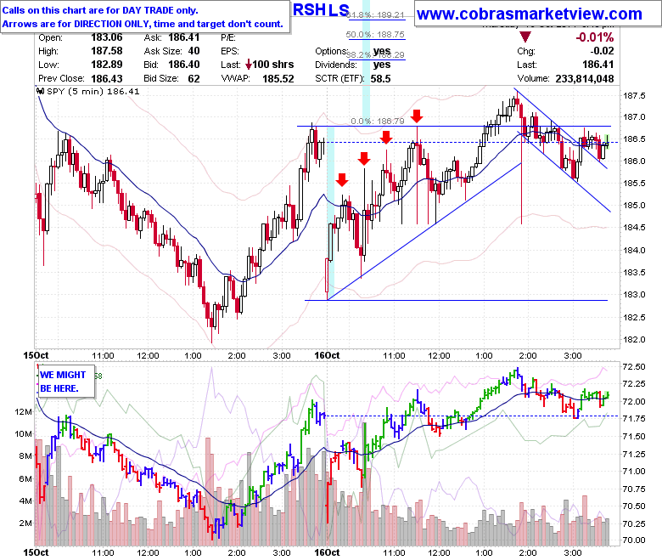Select the RSH LS heading text
The width and height of the screenshot is (662, 560).
tap(321, 9)
